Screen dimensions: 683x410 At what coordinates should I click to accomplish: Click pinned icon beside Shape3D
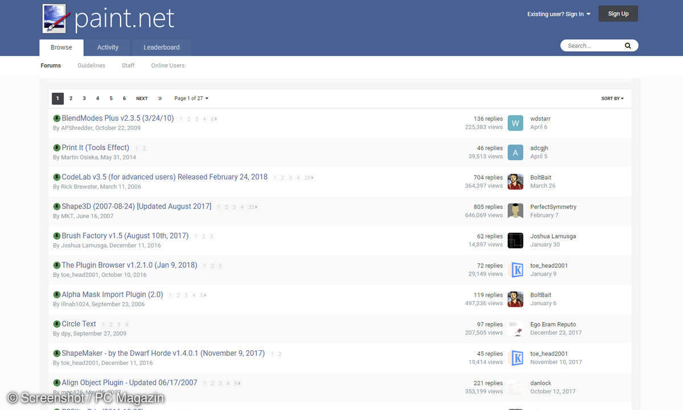(57, 206)
